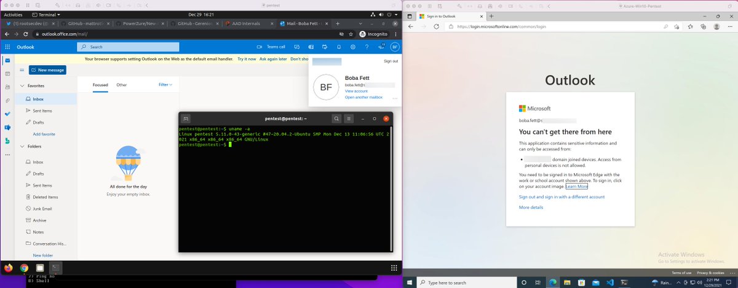
Task: Open People in Outlook left rail
Action: (7, 88)
